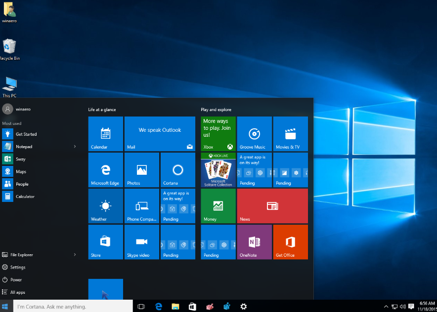The width and height of the screenshot is (437, 312).
Task: Launch Microsoft Edge from Start tiles
Action: pyautogui.click(x=105, y=170)
